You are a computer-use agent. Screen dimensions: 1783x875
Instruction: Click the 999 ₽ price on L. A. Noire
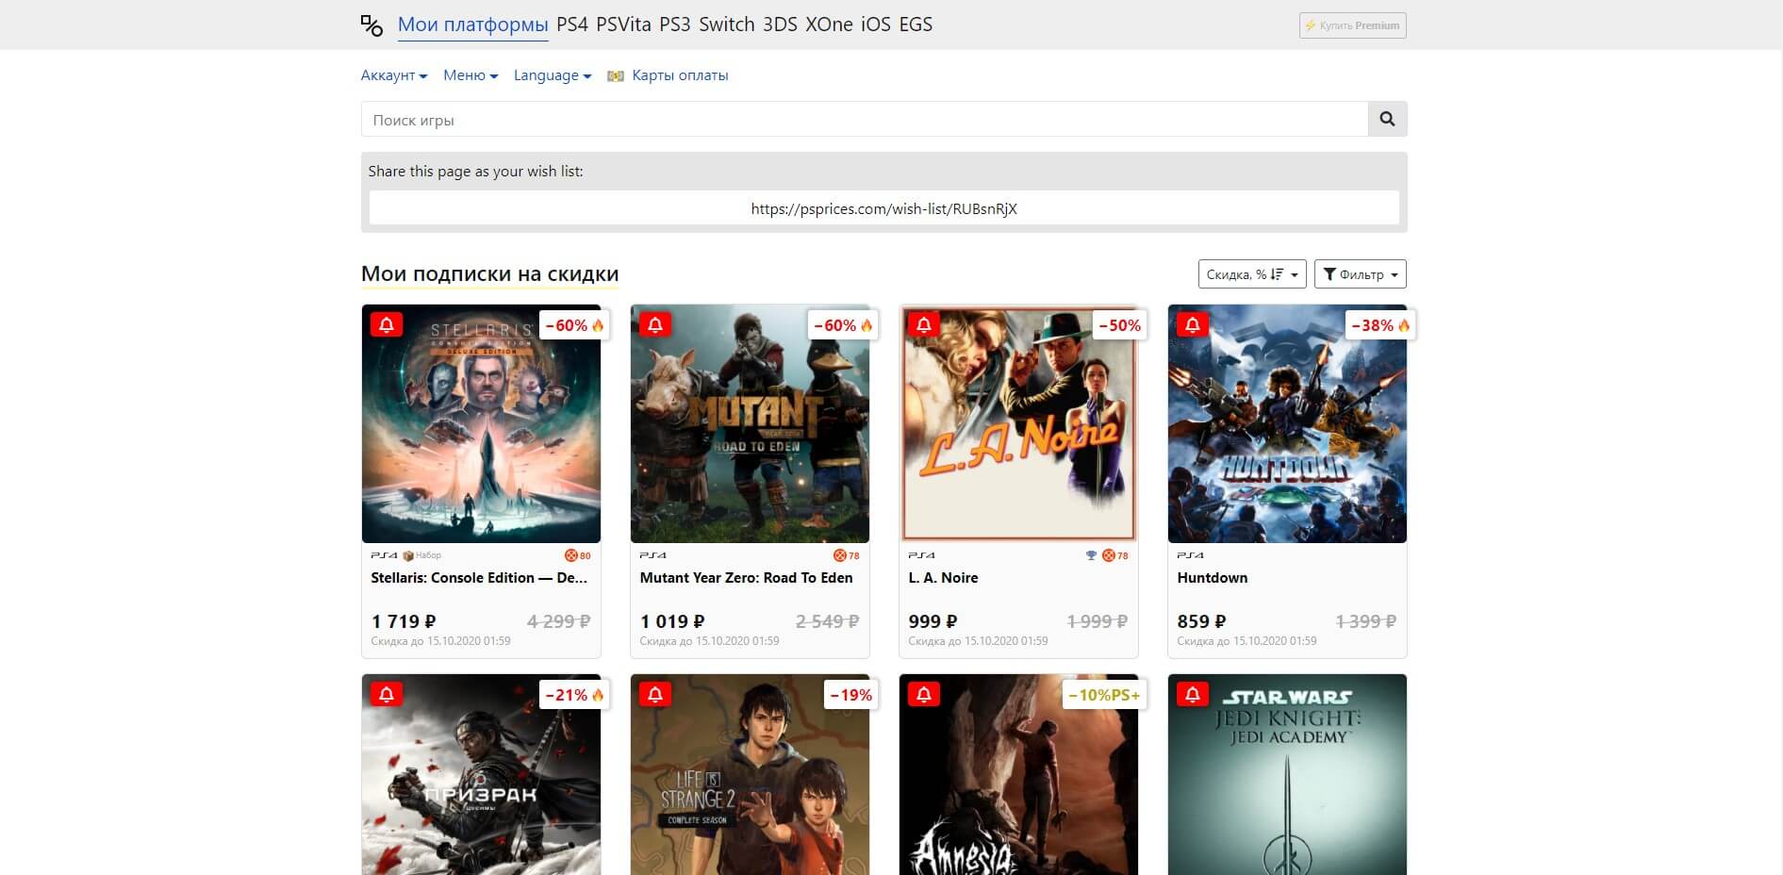coord(933,621)
